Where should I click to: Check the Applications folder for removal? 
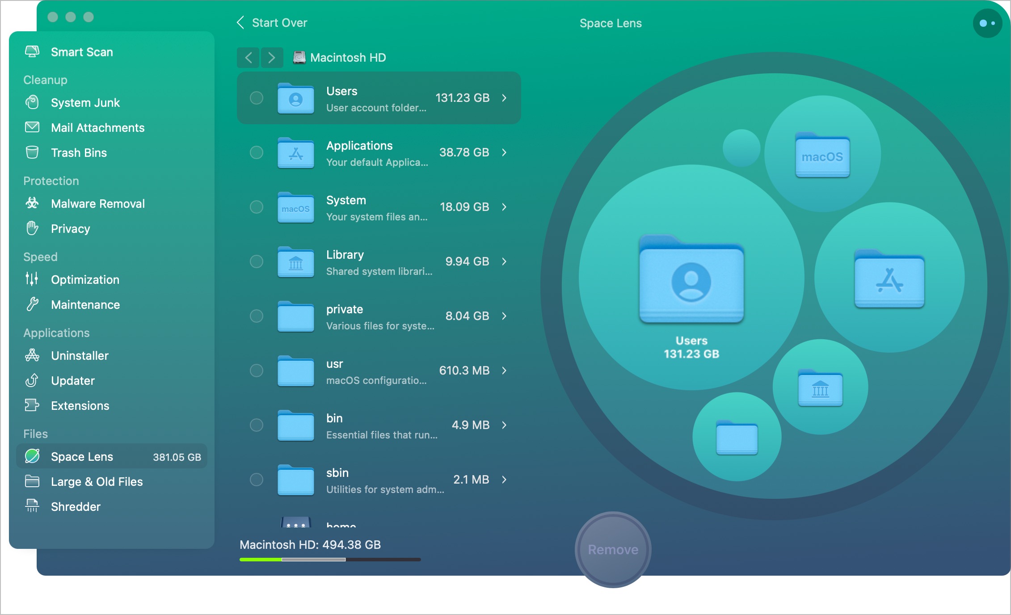(256, 152)
